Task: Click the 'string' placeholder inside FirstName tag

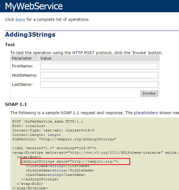Action: pos(56,166)
